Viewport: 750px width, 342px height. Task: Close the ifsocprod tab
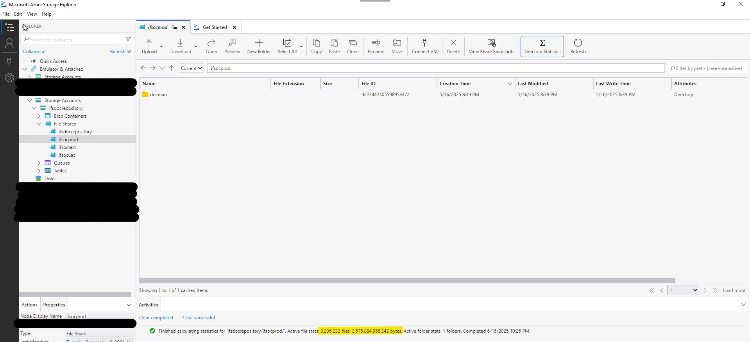point(183,27)
